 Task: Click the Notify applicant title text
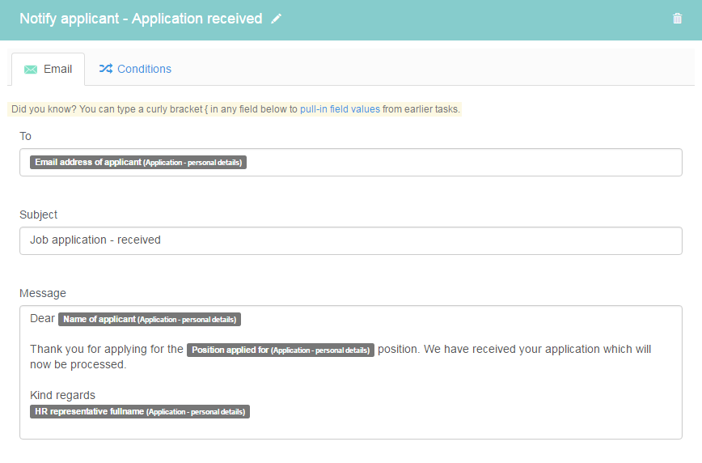tap(141, 19)
